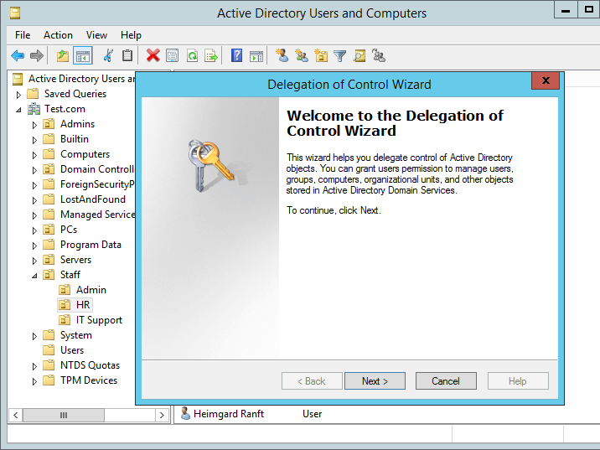Select Program Data in the tree
The image size is (600, 450).
(91, 245)
